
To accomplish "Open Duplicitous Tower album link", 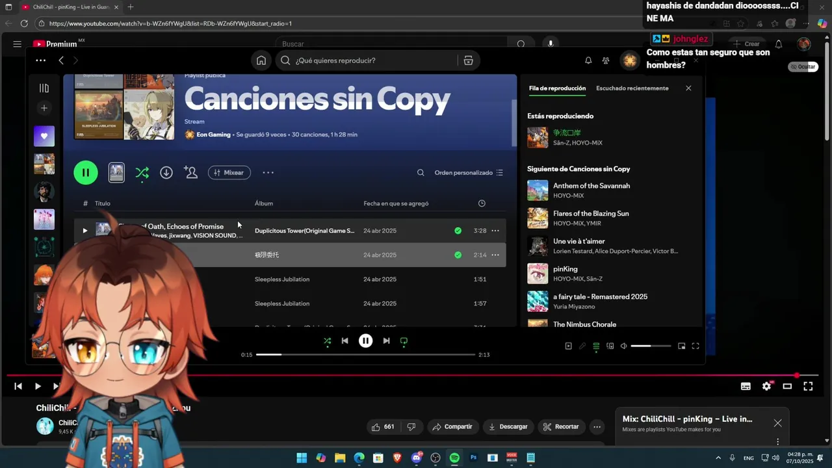I will [x=304, y=231].
